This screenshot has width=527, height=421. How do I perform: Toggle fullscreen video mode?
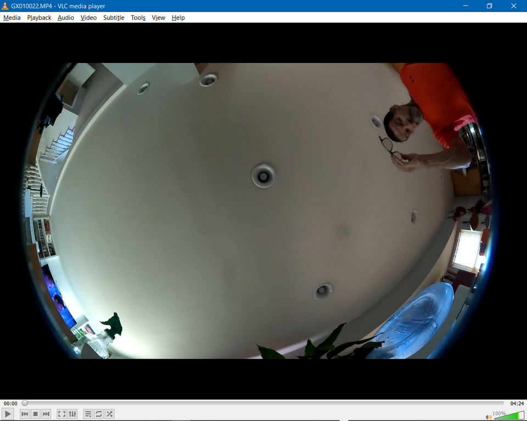pos(61,414)
